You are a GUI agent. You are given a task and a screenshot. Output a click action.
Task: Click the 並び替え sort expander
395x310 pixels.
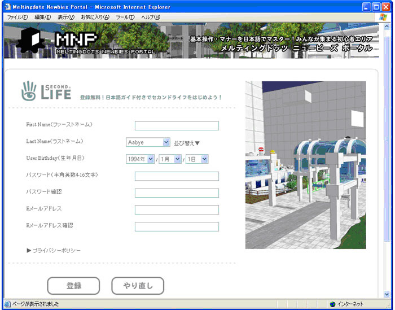tap(187, 143)
